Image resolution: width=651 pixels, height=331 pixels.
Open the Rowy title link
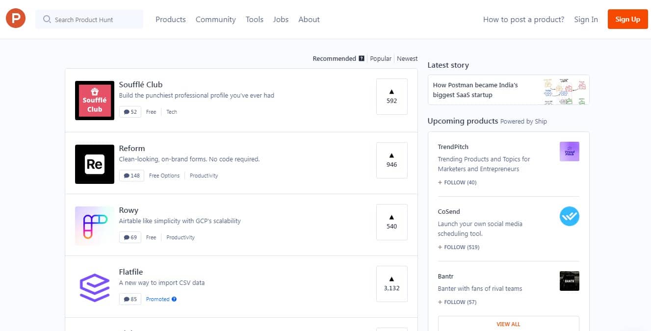point(129,210)
